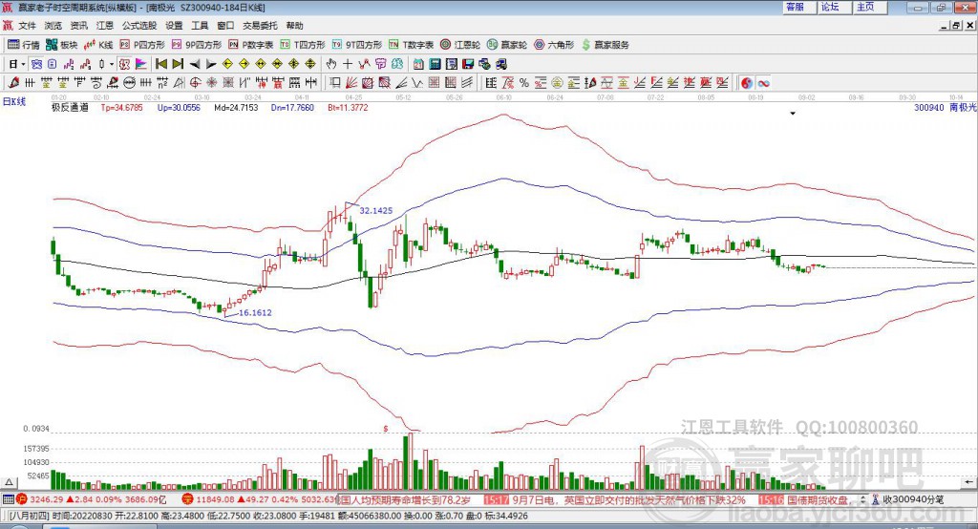Click the 收300940分笔 status item
The height and width of the screenshot is (529, 978).
tap(913, 499)
